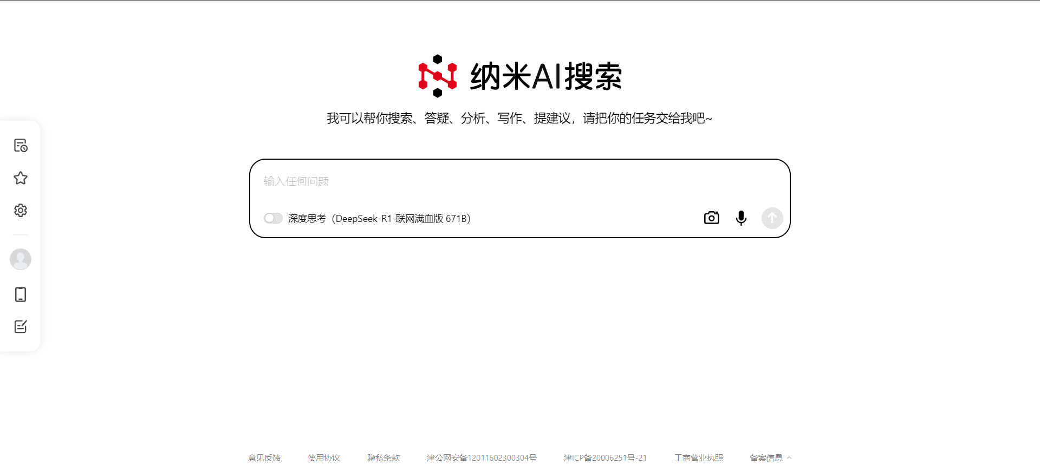Open settings with the gear icon
Image resolution: width=1040 pixels, height=471 pixels.
pyautogui.click(x=21, y=211)
